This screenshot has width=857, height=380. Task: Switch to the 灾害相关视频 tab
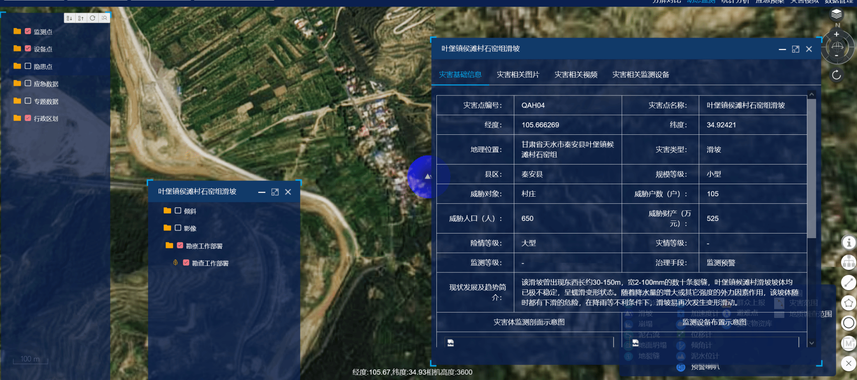[x=576, y=74]
